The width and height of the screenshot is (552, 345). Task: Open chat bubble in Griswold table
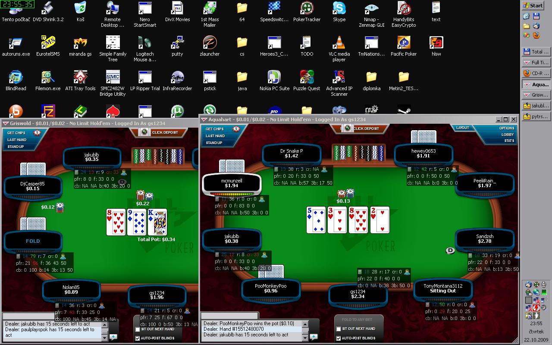(113, 337)
